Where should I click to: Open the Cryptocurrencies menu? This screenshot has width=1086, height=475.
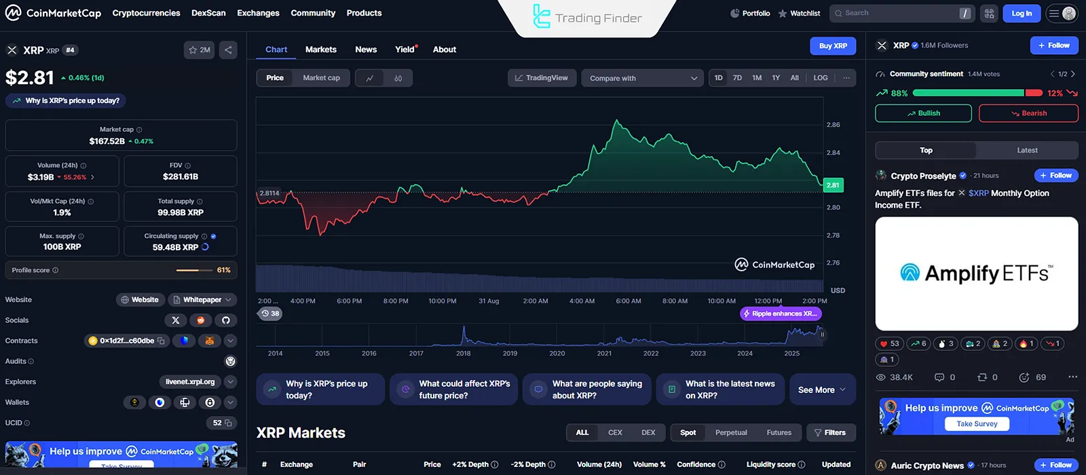click(147, 13)
